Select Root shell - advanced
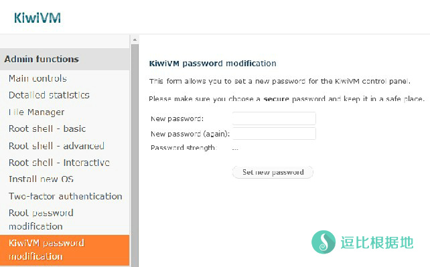The image size is (430, 267). pyautogui.click(x=56, y=146)
